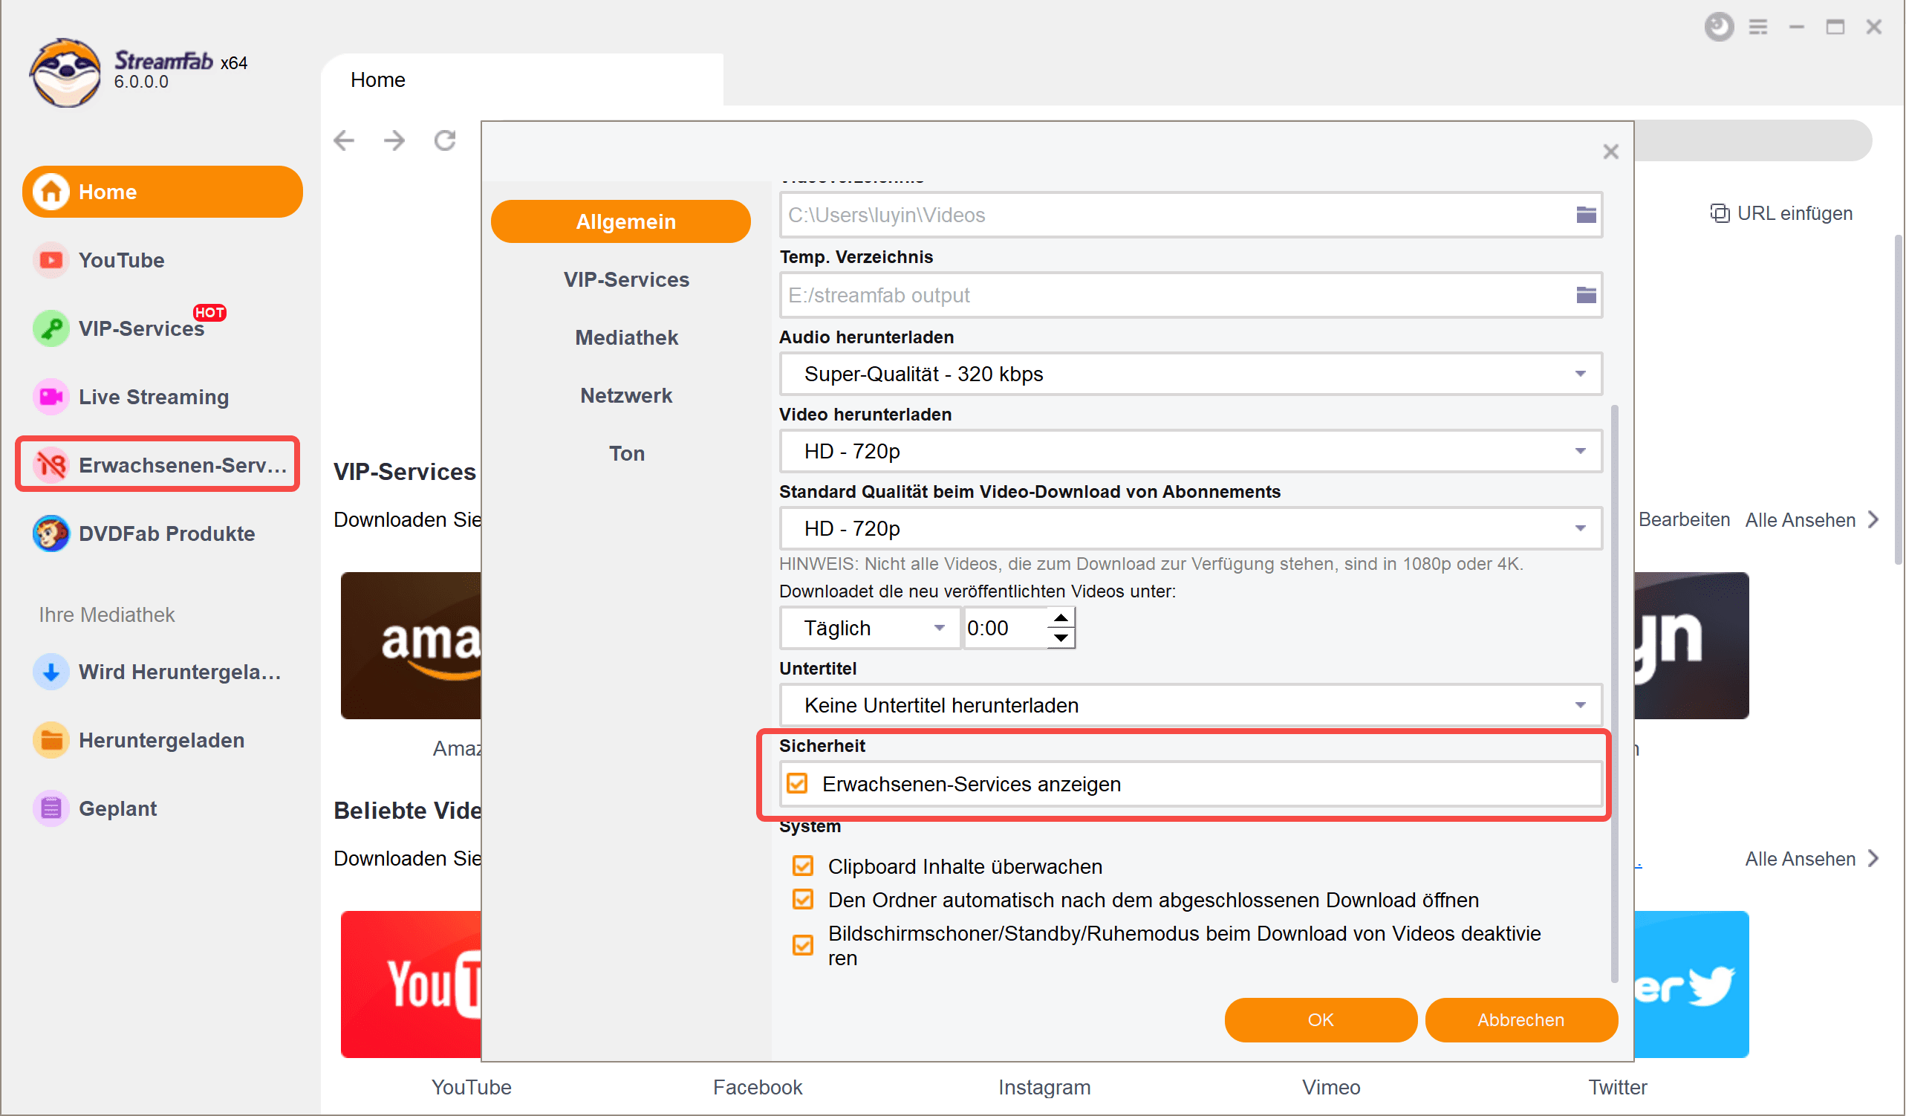Click the settings dialog vertical scrollbar
The image size is (1906, 1116).
1614,692
